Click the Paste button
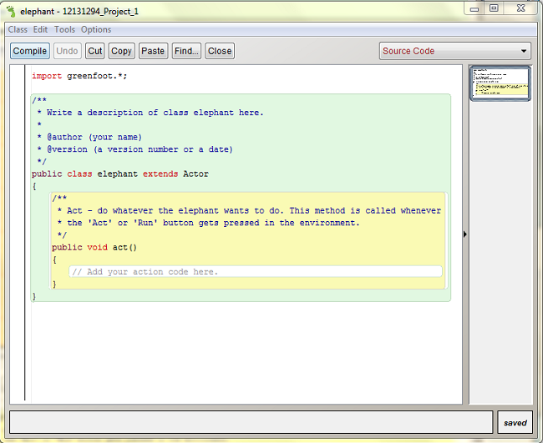Image resolution: width=543 pixels, height=443 pixels. (x=153, y=51)
